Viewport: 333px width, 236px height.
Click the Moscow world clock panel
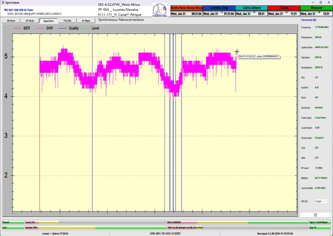pyautogui.click(x=316, y=11)
